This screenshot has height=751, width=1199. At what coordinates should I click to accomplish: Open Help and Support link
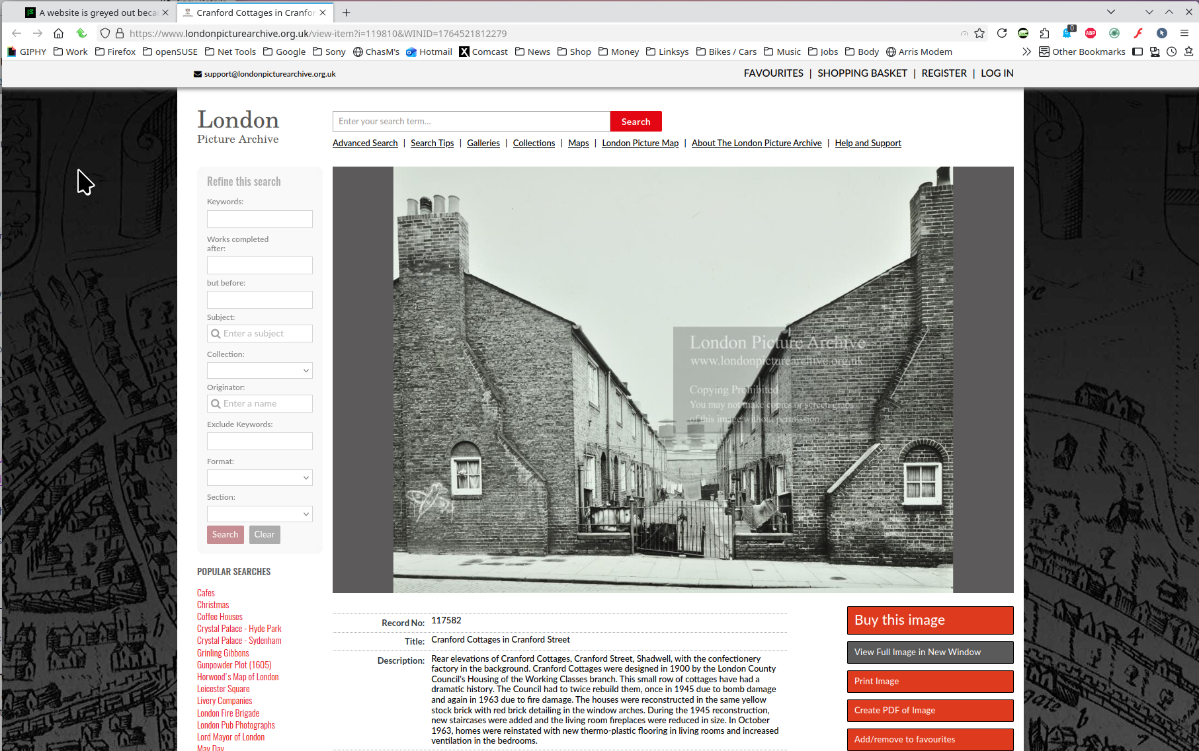[868, 143]
